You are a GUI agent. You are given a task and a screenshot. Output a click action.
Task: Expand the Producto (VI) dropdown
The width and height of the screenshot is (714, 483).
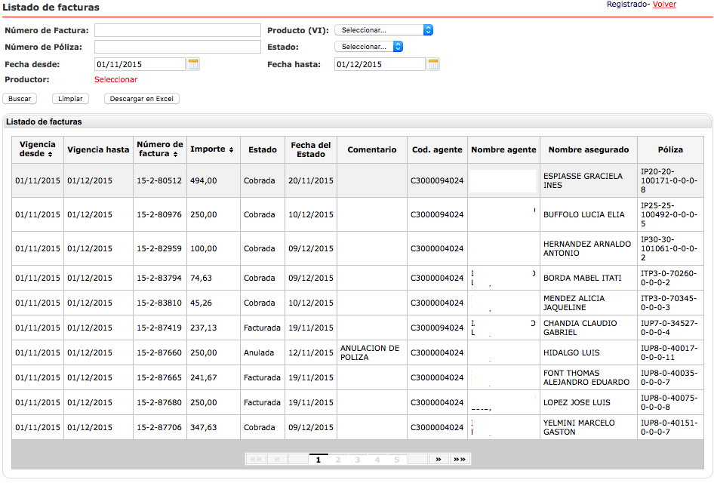[x=384, y=30]
